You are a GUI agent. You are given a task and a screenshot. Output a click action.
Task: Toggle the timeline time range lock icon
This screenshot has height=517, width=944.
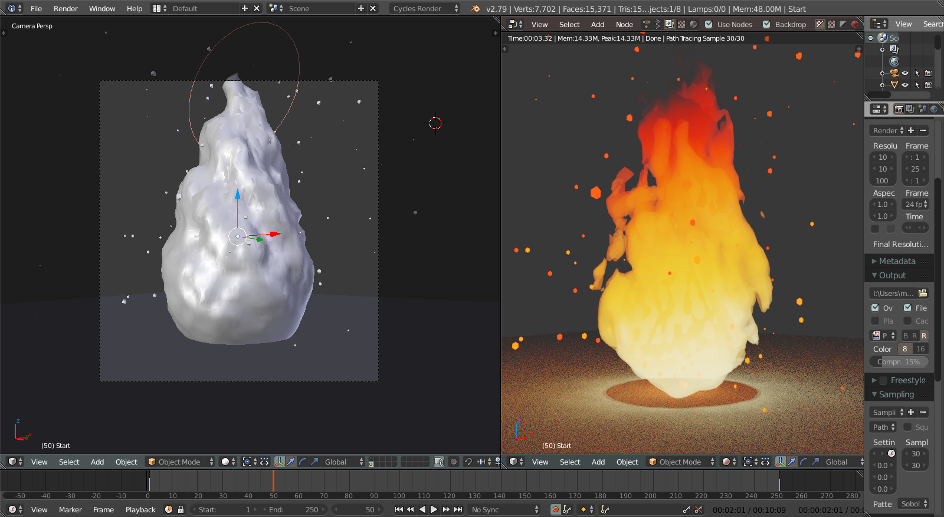click(181, 509)
